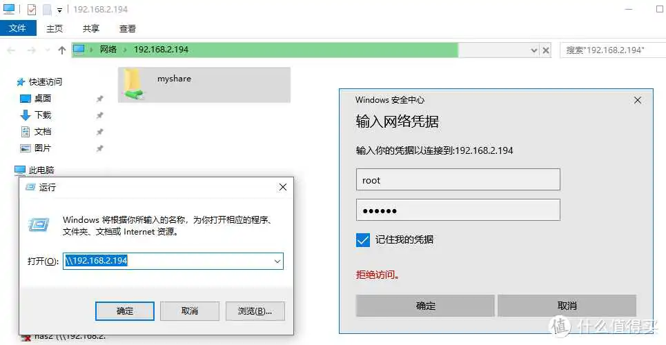Screen dimensions: 666x345
Task: Switch to the Share (共享) ribbon tab
Action: (x=91, y=28)
